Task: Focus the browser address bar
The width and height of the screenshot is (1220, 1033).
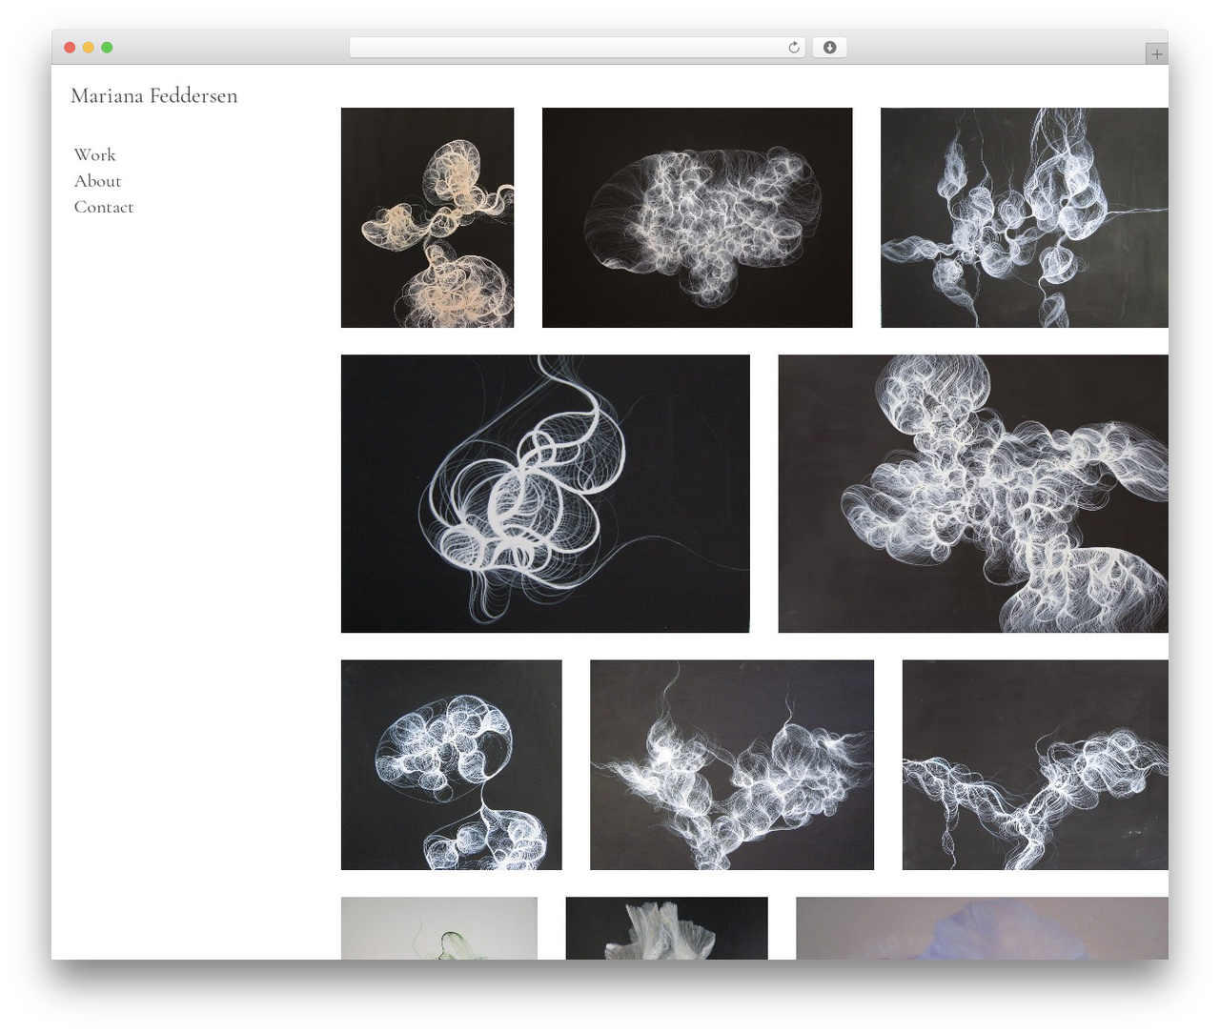Action: [577, 48]
